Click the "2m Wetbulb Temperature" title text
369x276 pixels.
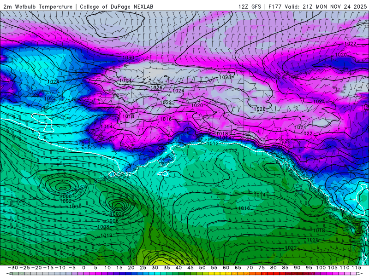[38, 6]
